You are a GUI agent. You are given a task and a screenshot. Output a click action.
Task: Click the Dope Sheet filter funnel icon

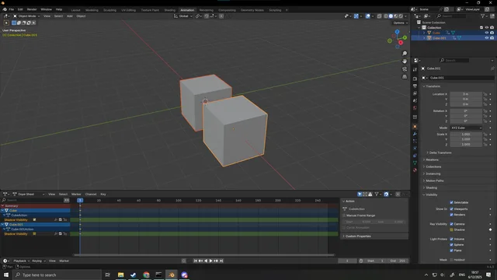pos(377,194)
